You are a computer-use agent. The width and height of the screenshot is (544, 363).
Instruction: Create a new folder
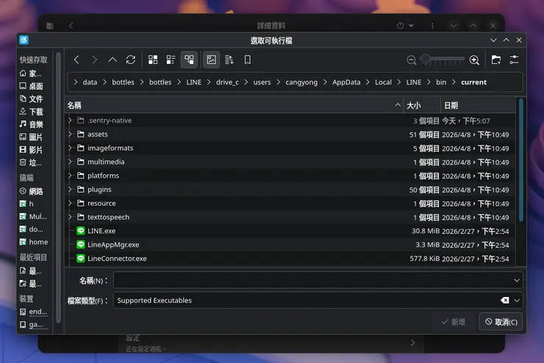pyautogui.click(x=496, y=60)
